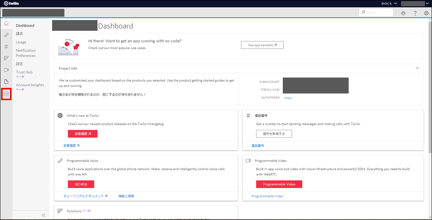The height and width of the screenshot is (220, 432).
Task: Select 設定 in the side menu
Action: tap(19, 64)
